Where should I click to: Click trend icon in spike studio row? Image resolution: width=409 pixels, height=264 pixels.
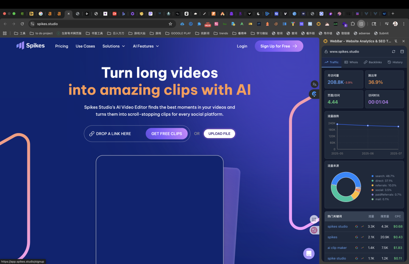[362, 258]
